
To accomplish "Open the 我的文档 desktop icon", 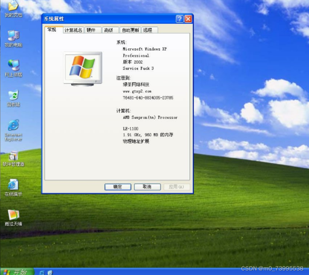I will pos(13,8).
